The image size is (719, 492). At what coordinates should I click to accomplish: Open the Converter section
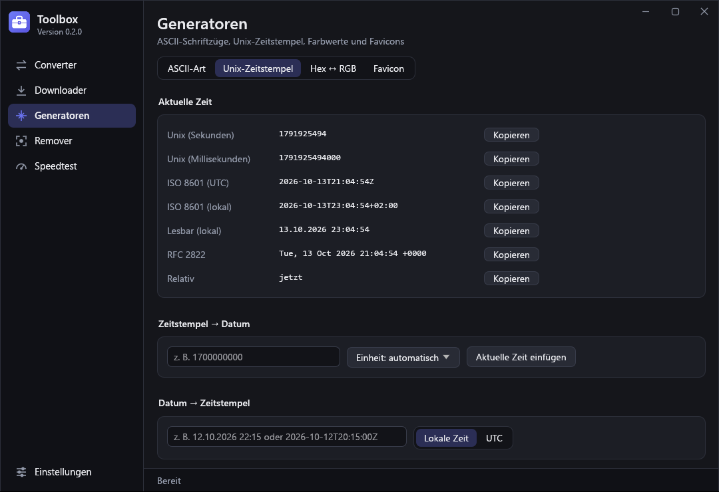click(x=72, y=65)
